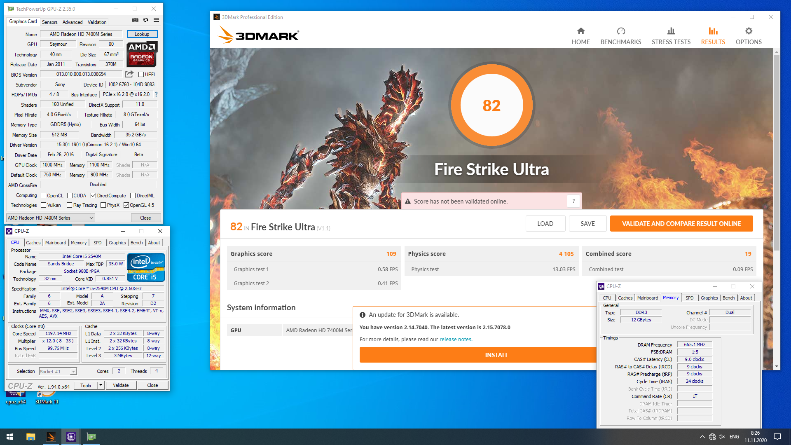Toggle the Vulkan checkbox
The width and height of the screenshot is (791, 445).
[43, 205]
